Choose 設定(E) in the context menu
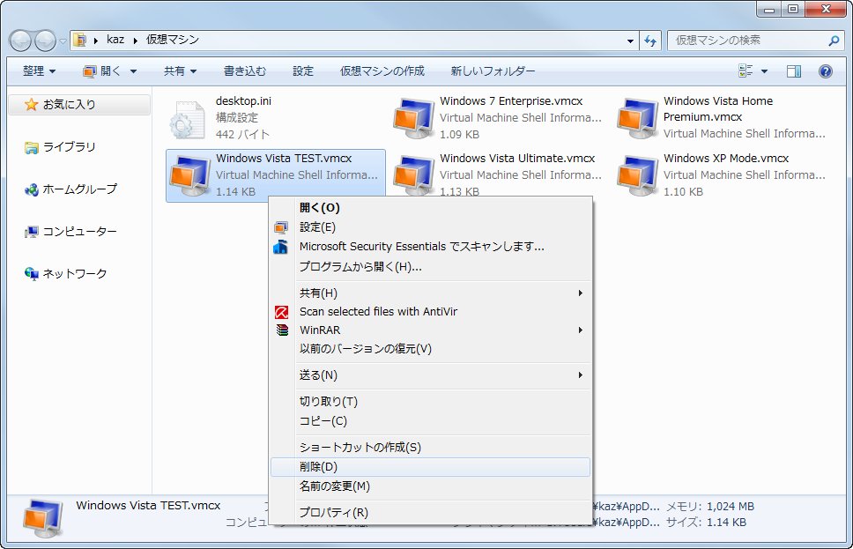This screenshot has width=853, height=549. 430,227
